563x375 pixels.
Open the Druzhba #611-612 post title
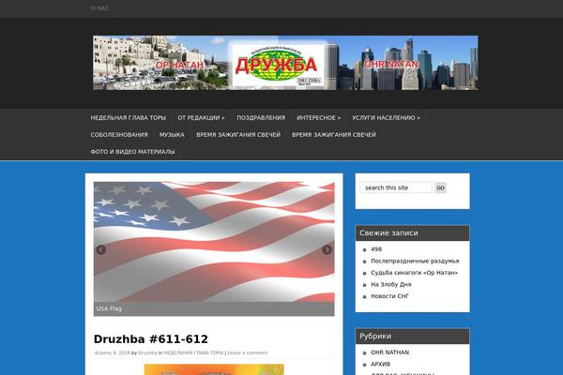tap(151, 339)
